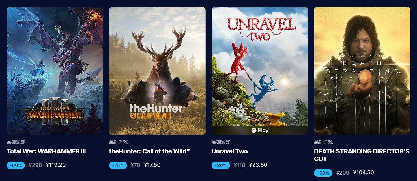
Task: Click the ¥17.50 discounted price
Action: [x=152, y=165]
